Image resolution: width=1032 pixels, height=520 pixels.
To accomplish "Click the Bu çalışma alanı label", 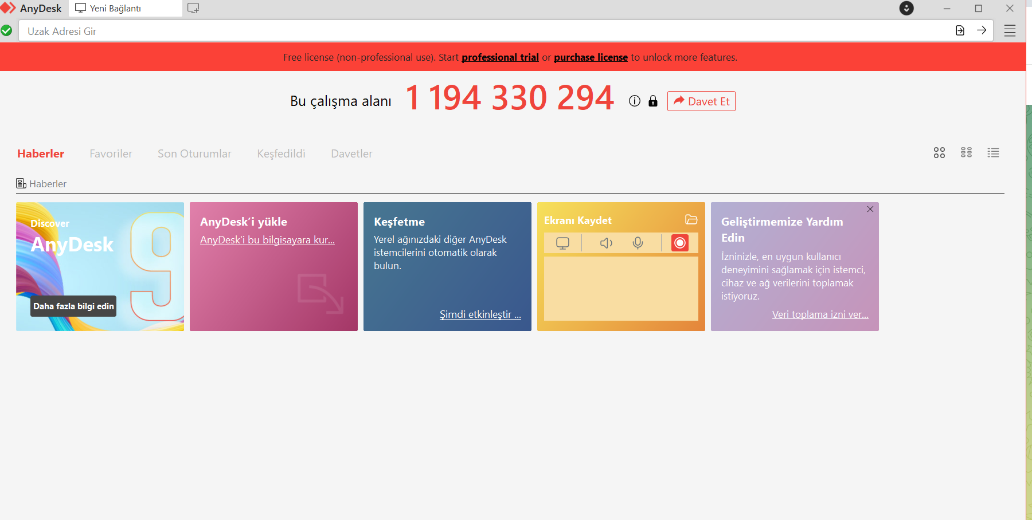I will point(341,101).
